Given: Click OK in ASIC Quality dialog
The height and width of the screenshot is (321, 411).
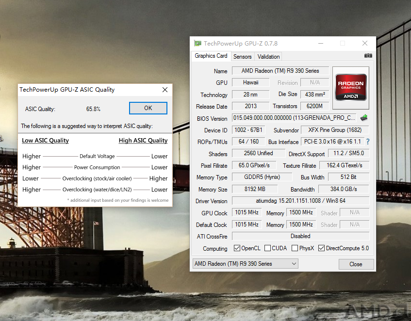Looking at the screenshot, I should [148, 108].
